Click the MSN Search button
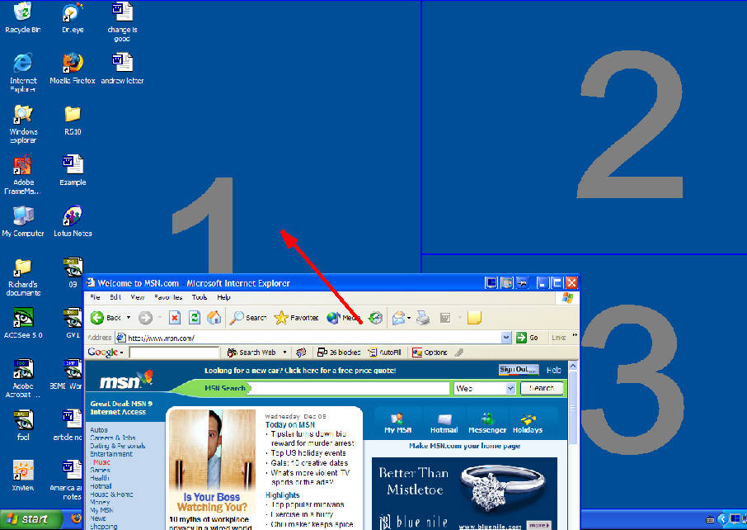Viewport: 747px width, 530px height. click(x=541, y=388)
